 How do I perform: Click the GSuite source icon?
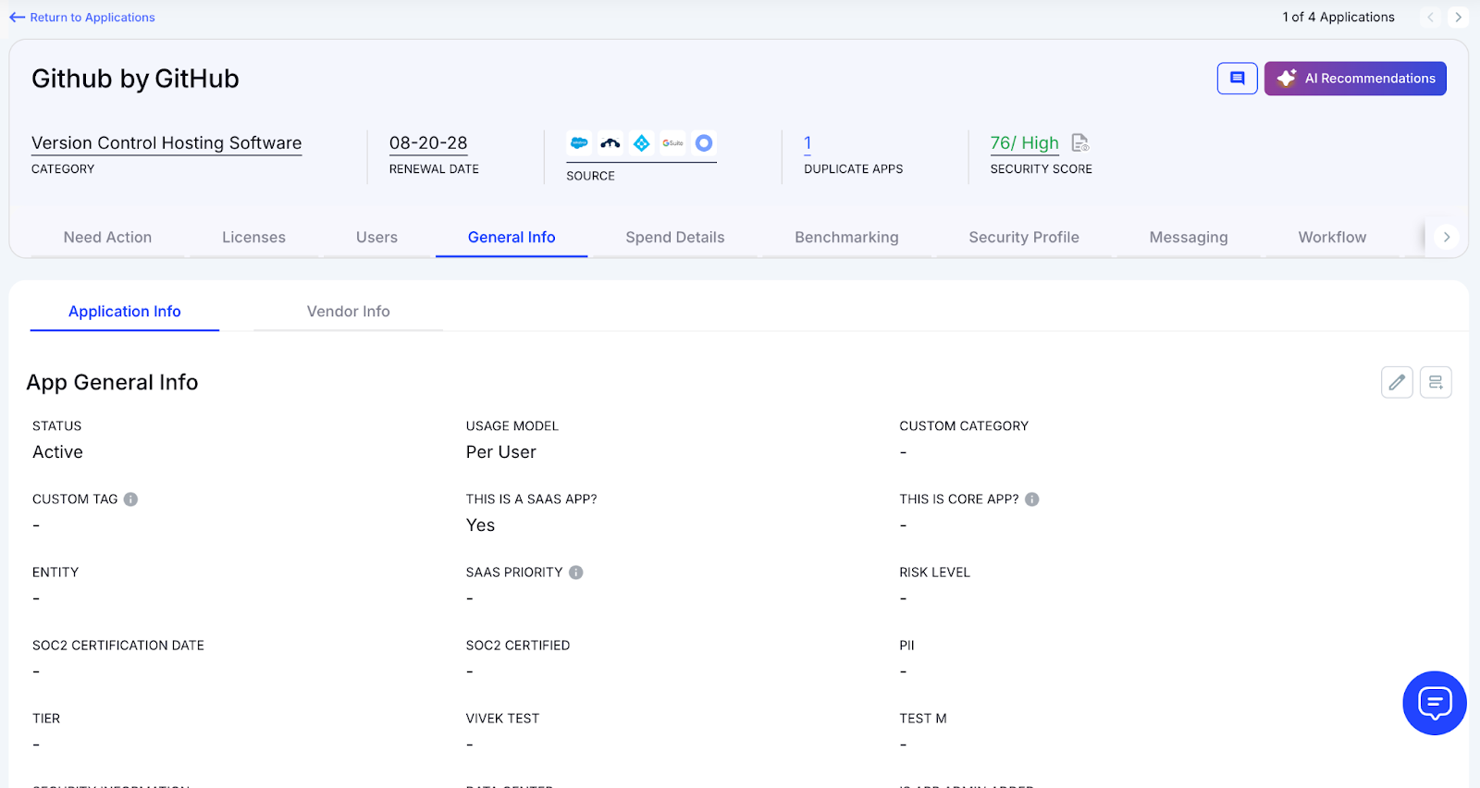tap(672, 143)
